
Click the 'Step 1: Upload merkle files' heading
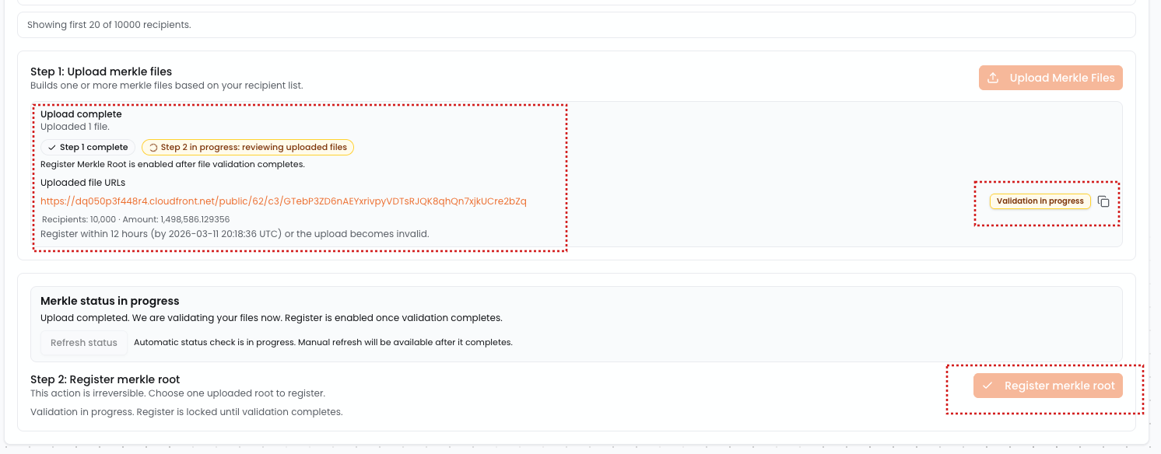(x=101, y=72)
